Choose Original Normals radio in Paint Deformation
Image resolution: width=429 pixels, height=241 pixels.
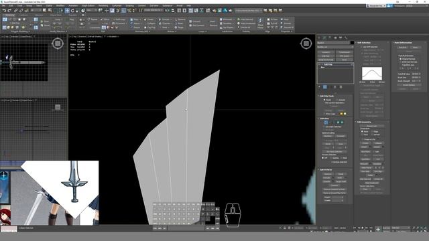pos(401,59)
